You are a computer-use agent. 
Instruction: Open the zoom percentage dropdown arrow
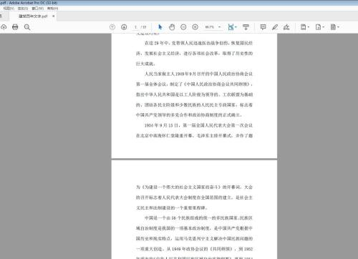[220, 27]
